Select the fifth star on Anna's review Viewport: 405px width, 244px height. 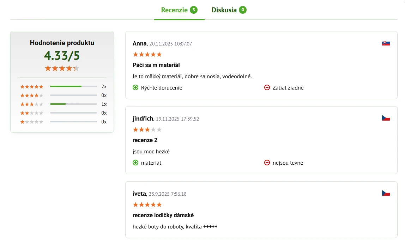[x=159, y=54]
